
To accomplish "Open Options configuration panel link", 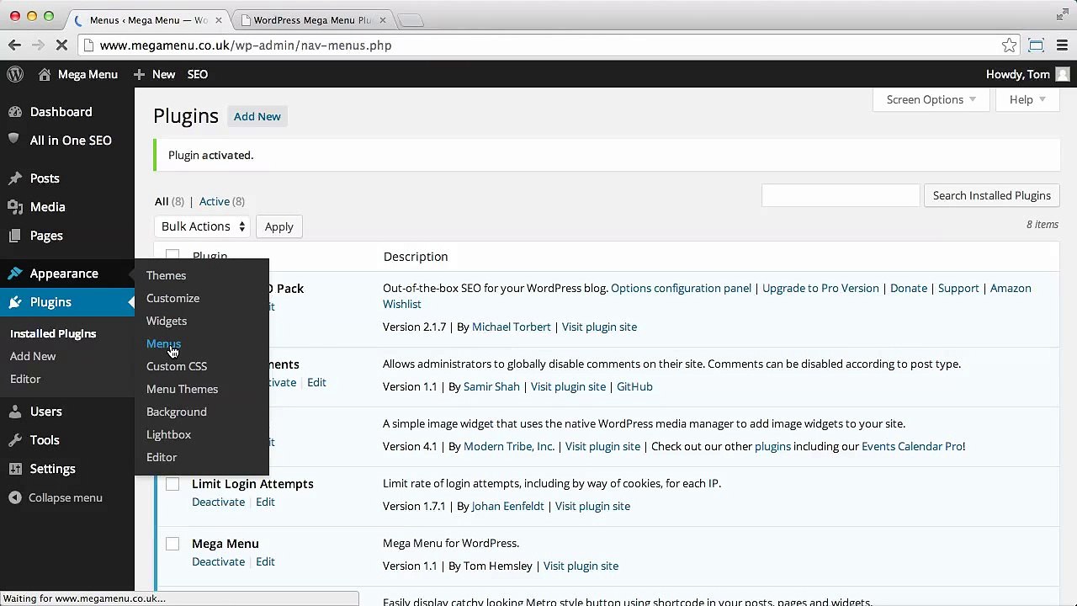I will click(681, 288).
